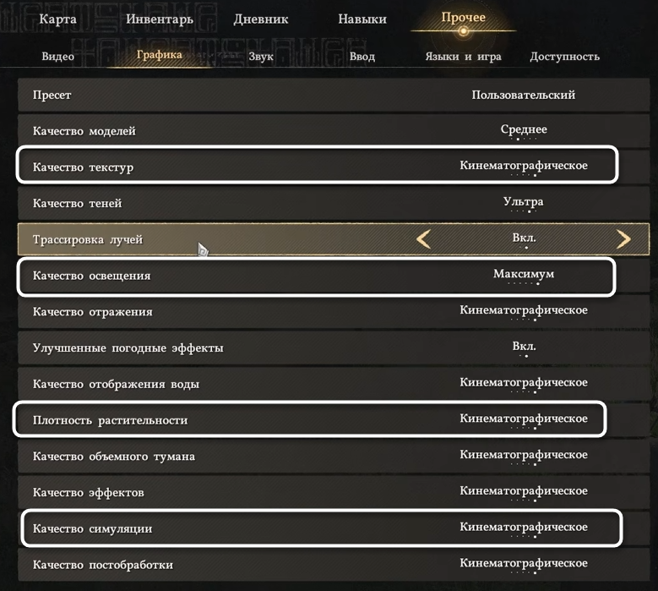The height and width of the screenshot is (591, 658).
Task: Open the Доступность settings sub-tab
Action: point(564,57)
